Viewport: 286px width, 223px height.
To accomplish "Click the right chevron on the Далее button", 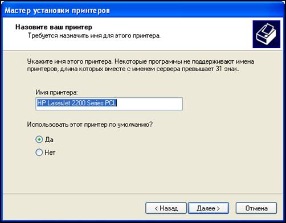I will (218, 209).
